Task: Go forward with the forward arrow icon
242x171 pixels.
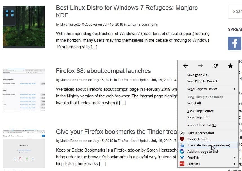Action: (200, 66)
